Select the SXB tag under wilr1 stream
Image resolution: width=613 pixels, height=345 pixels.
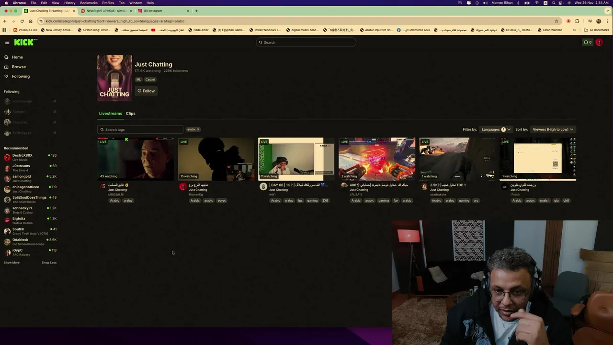(x=325, y=201)
